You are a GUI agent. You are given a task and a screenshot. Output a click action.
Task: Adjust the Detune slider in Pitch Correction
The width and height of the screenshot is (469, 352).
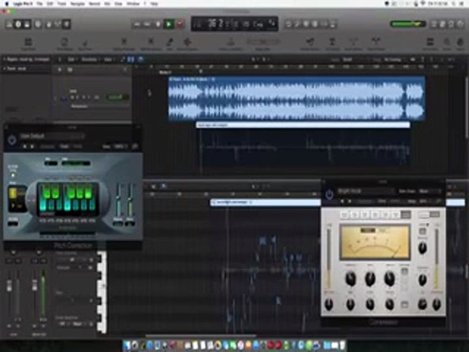pos(130,200)
